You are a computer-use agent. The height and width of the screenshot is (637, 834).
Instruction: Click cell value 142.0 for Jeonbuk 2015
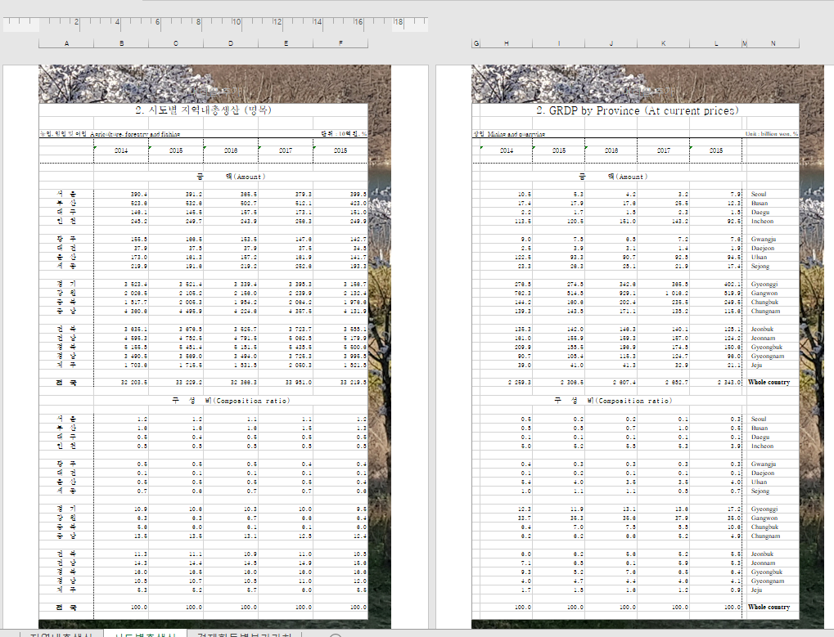coord(575,329)
